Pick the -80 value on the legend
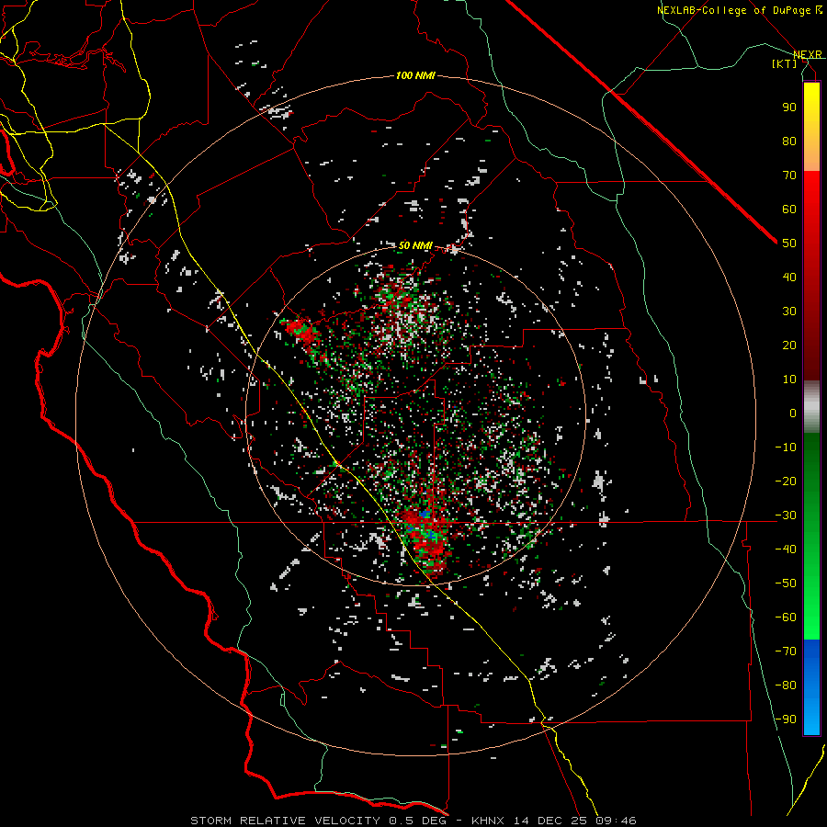This screenshot has height=827, width=827. [786, 685]
